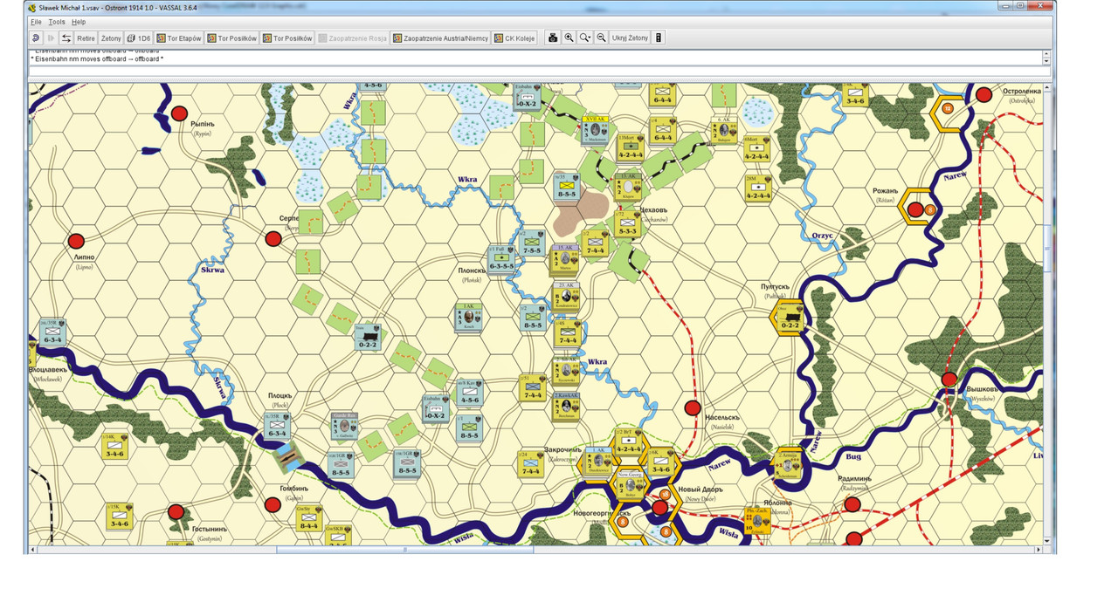The width and height of the screenshot is (1118, 616).
Task: Open Zaopatrzenie Austria/Niemcy window
Action: (440, 38)
